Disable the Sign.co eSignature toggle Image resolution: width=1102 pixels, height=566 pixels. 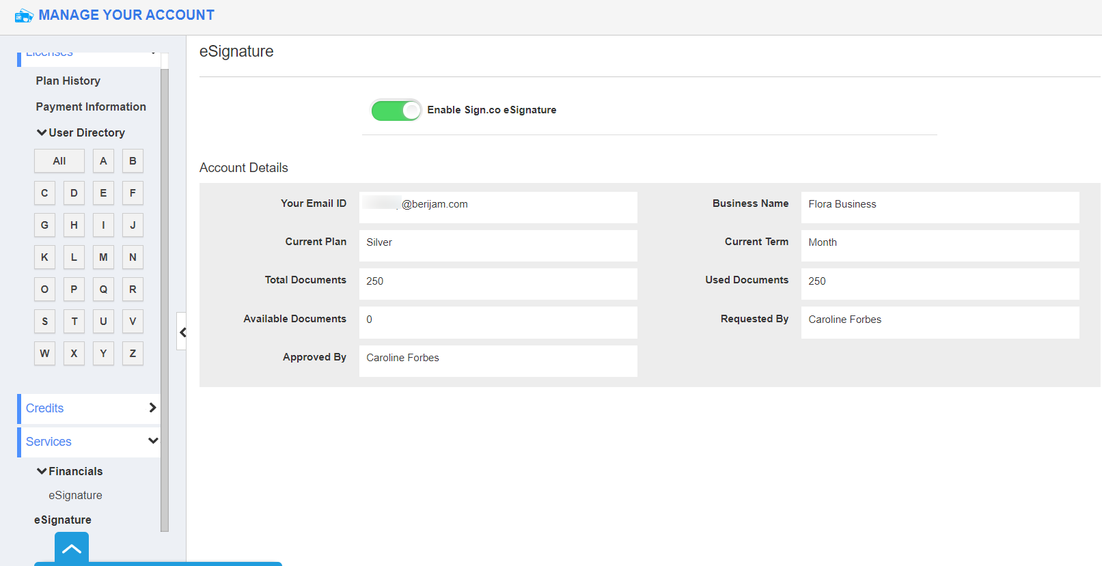[x=396, y=110]
